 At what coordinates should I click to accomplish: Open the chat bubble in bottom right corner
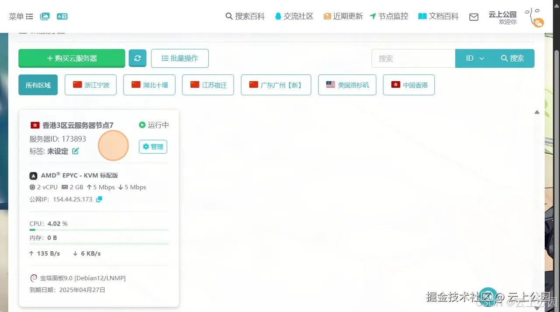(x=487, y=296)
